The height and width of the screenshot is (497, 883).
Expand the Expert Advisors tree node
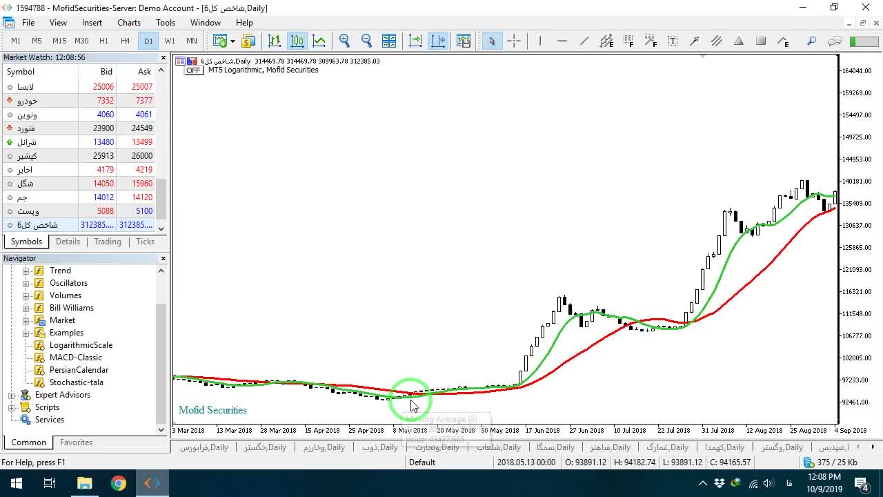pyautogui.click(x=11, y=395)
